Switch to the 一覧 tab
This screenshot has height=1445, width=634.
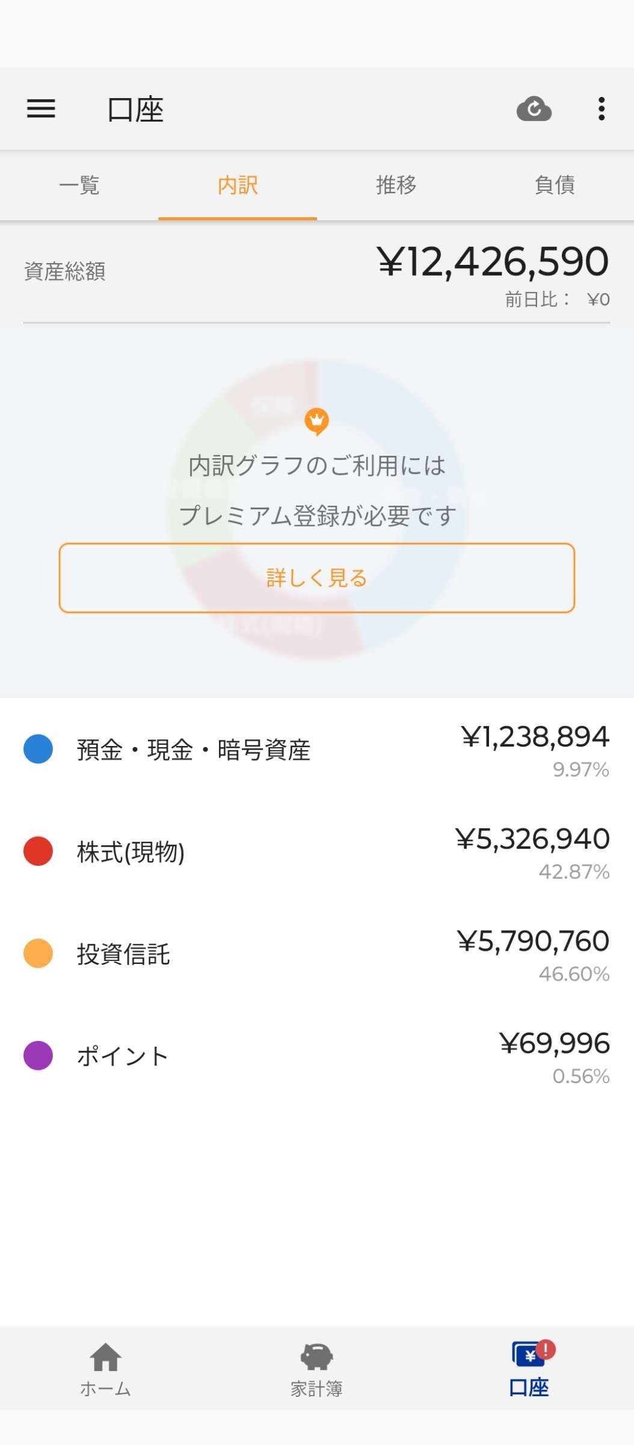(79, 185)
